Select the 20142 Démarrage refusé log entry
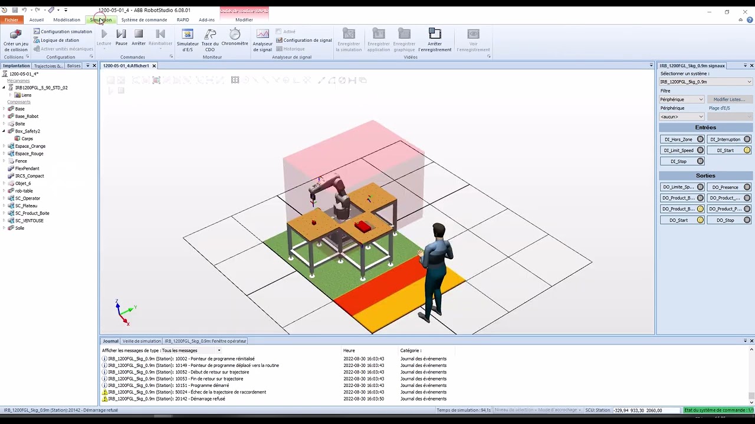Image resolution: width=755 pixels, height=424 pixels. tap(166, 399)
